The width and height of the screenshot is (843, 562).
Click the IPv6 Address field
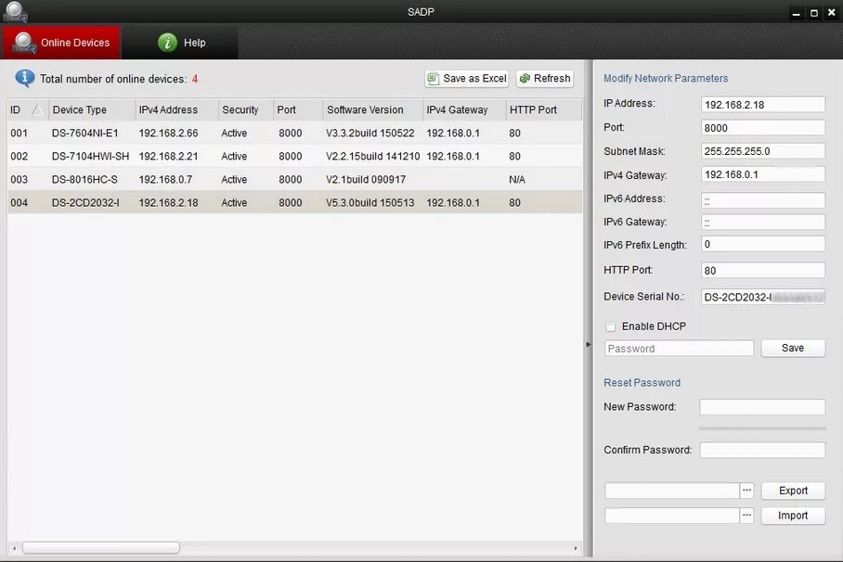763,200
